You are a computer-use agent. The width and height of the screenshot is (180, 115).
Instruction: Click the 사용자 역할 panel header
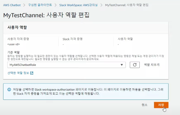17,28
